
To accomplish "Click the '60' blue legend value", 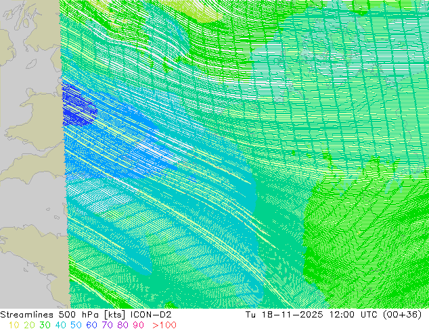I will (x=91, y=325).
